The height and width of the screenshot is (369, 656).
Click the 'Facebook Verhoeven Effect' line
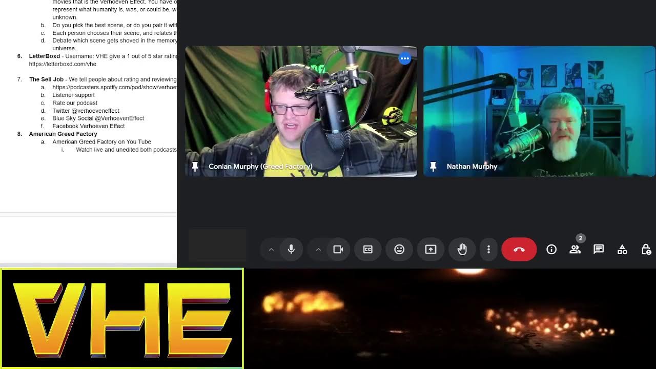[x=89, y=126]
